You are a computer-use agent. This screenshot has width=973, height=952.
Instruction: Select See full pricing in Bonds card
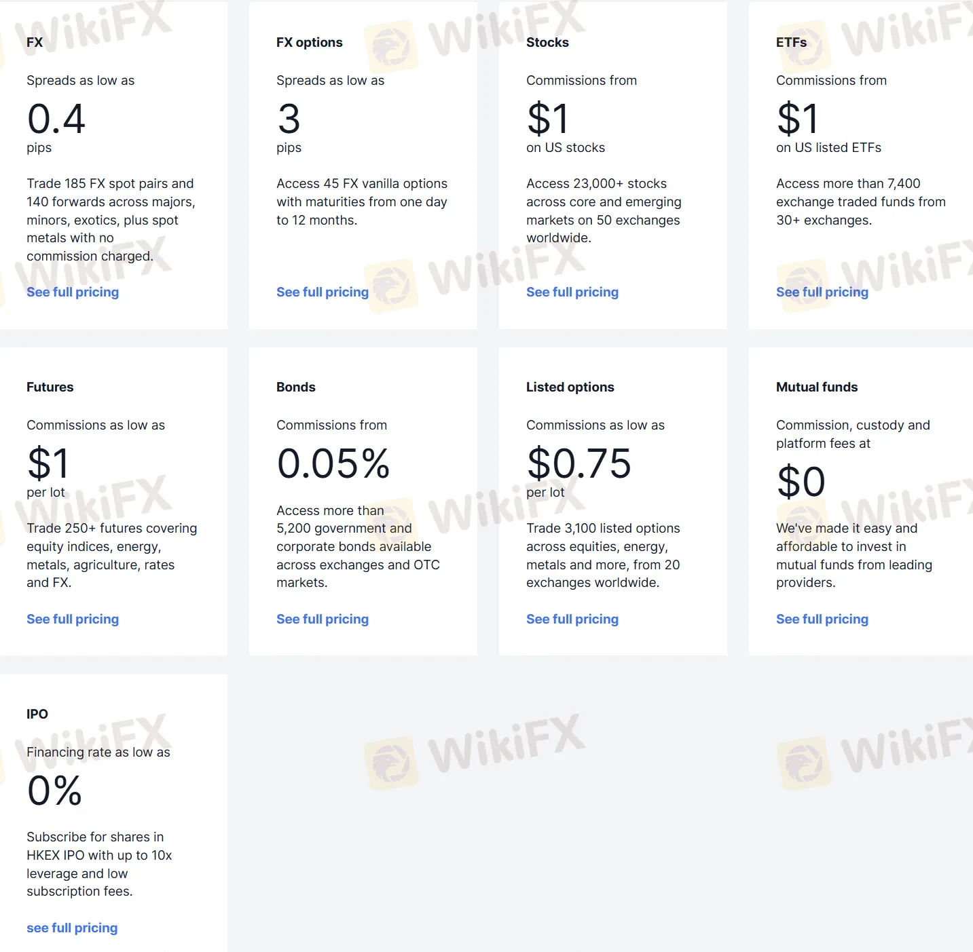(323, 619)
